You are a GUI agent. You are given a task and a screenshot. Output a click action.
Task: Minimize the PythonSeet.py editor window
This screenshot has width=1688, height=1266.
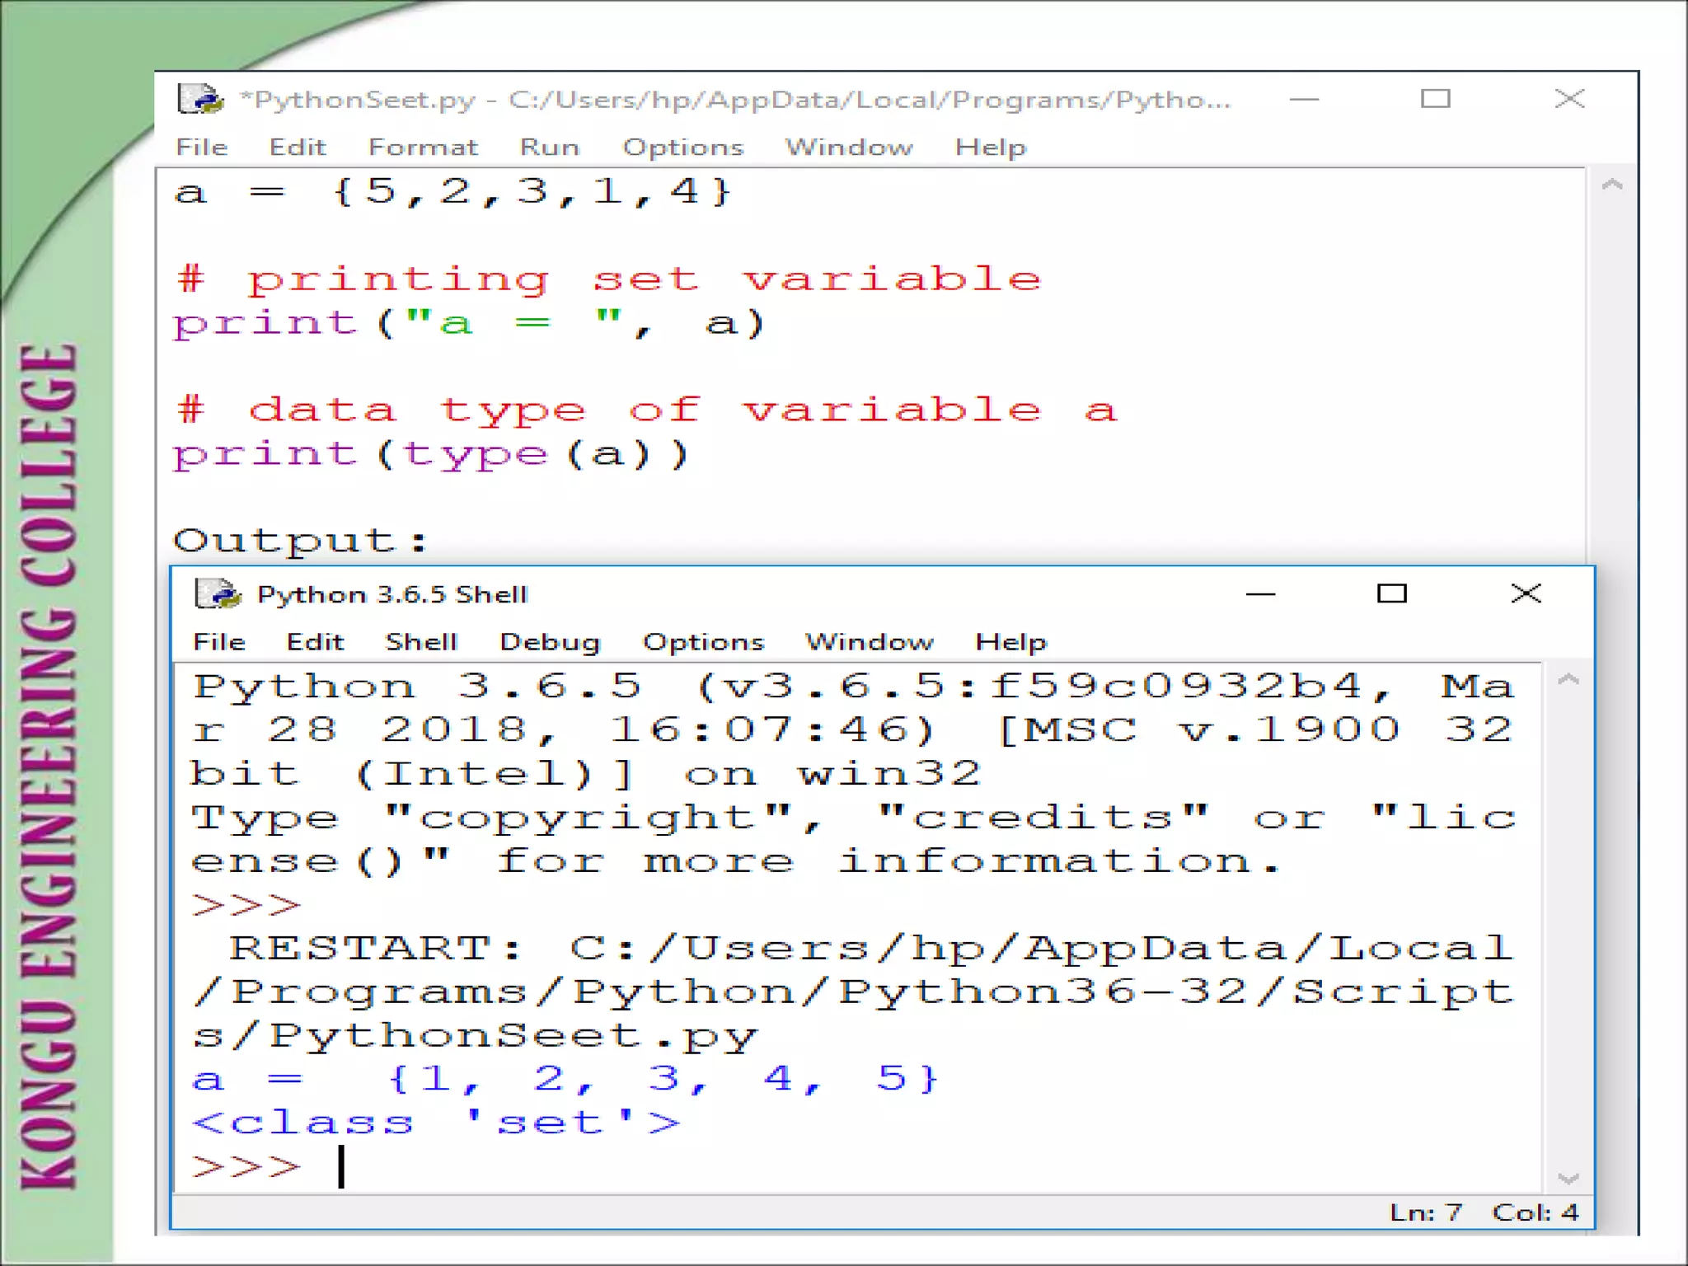point(1304,99)
